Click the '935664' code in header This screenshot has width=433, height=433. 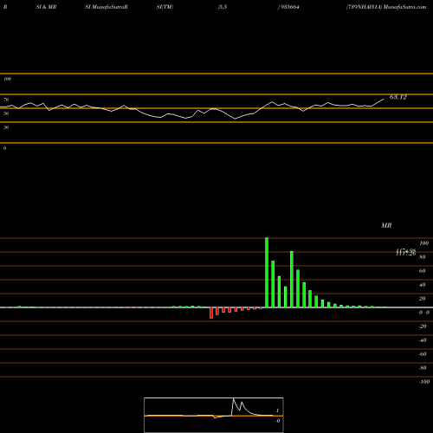point(289,7)
